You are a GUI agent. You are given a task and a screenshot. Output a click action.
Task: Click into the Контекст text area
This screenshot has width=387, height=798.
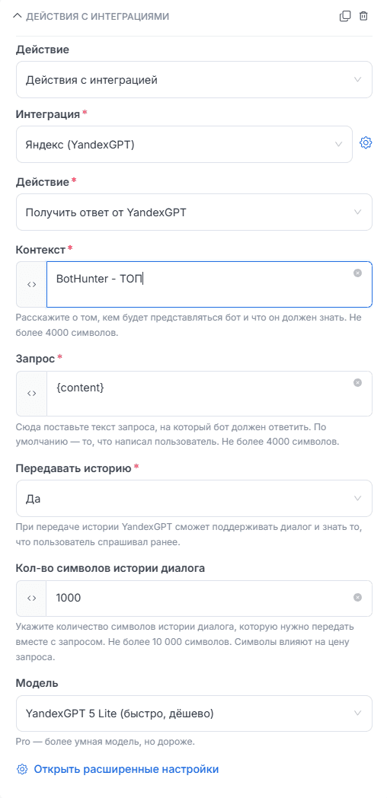(209, 285)
